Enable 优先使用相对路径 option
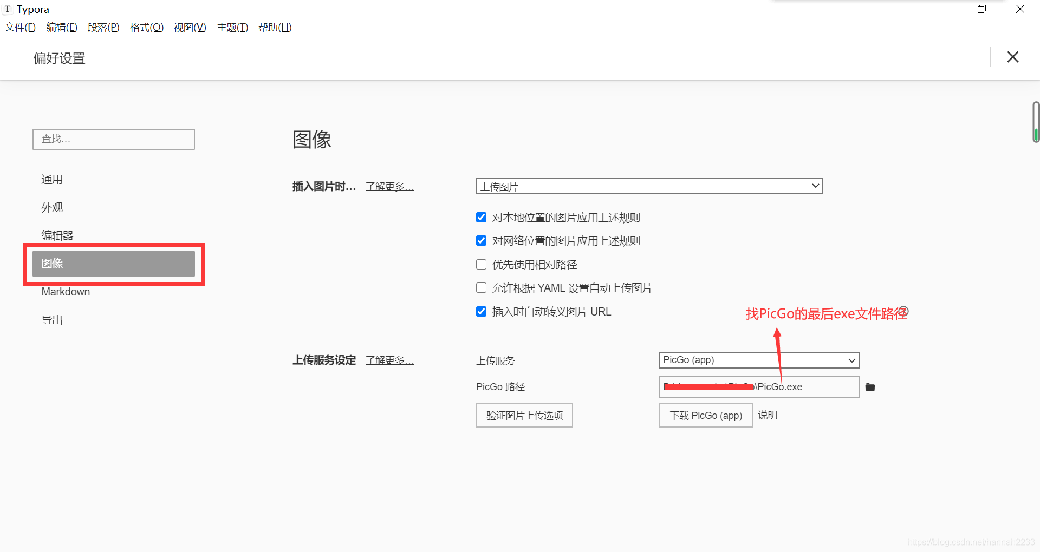The image size is (1040, 552). click(x=481, y=264)
